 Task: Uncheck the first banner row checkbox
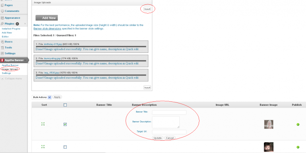tap(65, 124)
